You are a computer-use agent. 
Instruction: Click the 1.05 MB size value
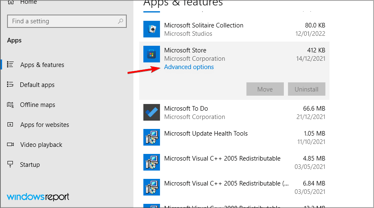pos(315,134)
